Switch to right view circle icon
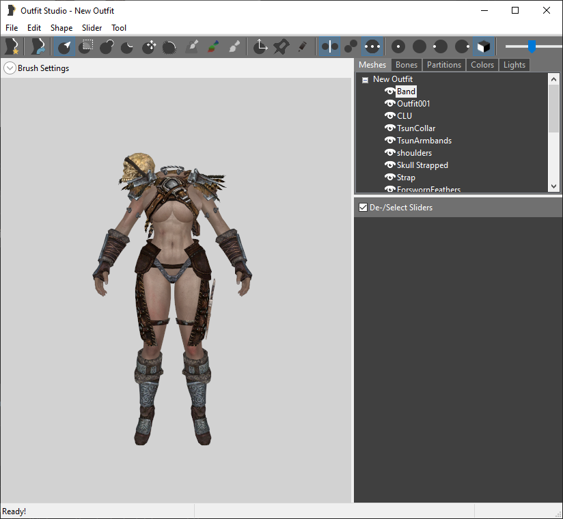563x519 pixels. click(462, 46)
